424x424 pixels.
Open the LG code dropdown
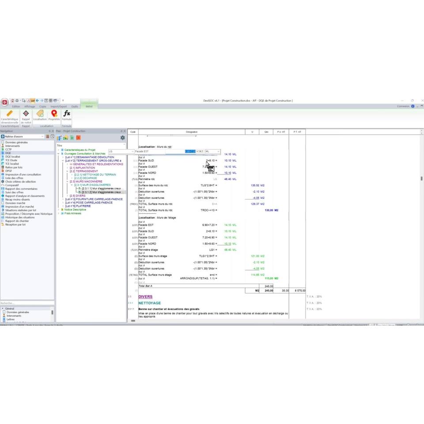[132, 151]
